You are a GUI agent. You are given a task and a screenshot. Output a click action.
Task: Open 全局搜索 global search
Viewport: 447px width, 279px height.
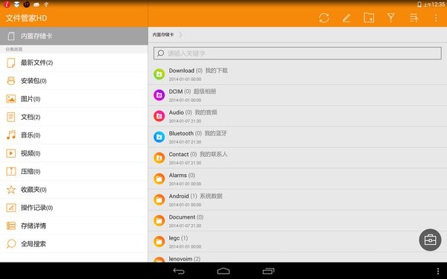tap(74, 244)
